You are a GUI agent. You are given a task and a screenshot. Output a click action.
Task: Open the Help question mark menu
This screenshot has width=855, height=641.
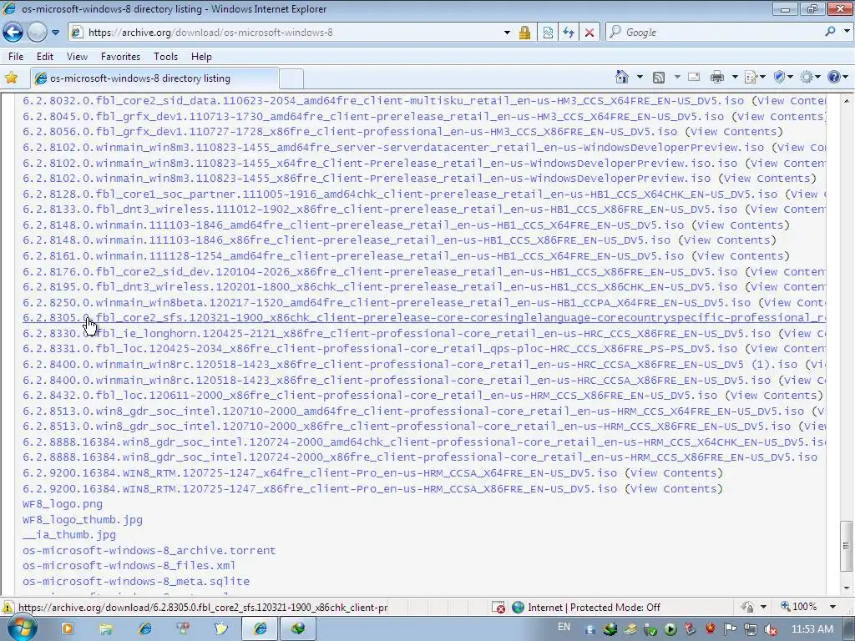pyautogui.click(x=837, y=78)
